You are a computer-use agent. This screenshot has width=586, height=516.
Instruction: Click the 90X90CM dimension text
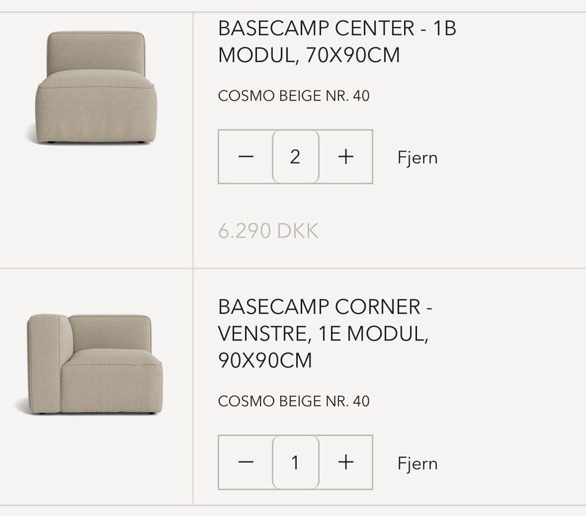click(x=264, y=360)
